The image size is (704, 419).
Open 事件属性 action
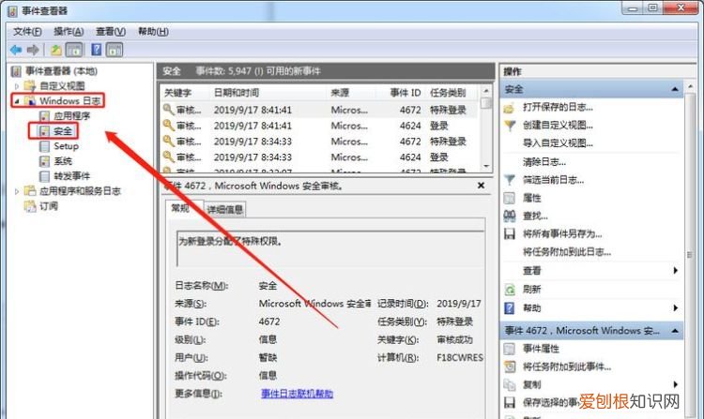pos(541,349)
